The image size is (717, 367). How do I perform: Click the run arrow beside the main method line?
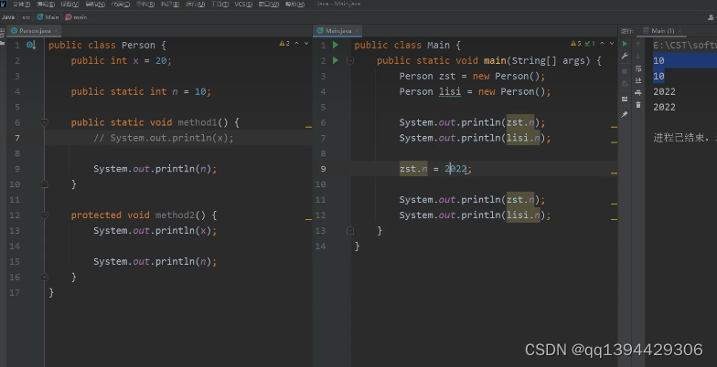336,60
